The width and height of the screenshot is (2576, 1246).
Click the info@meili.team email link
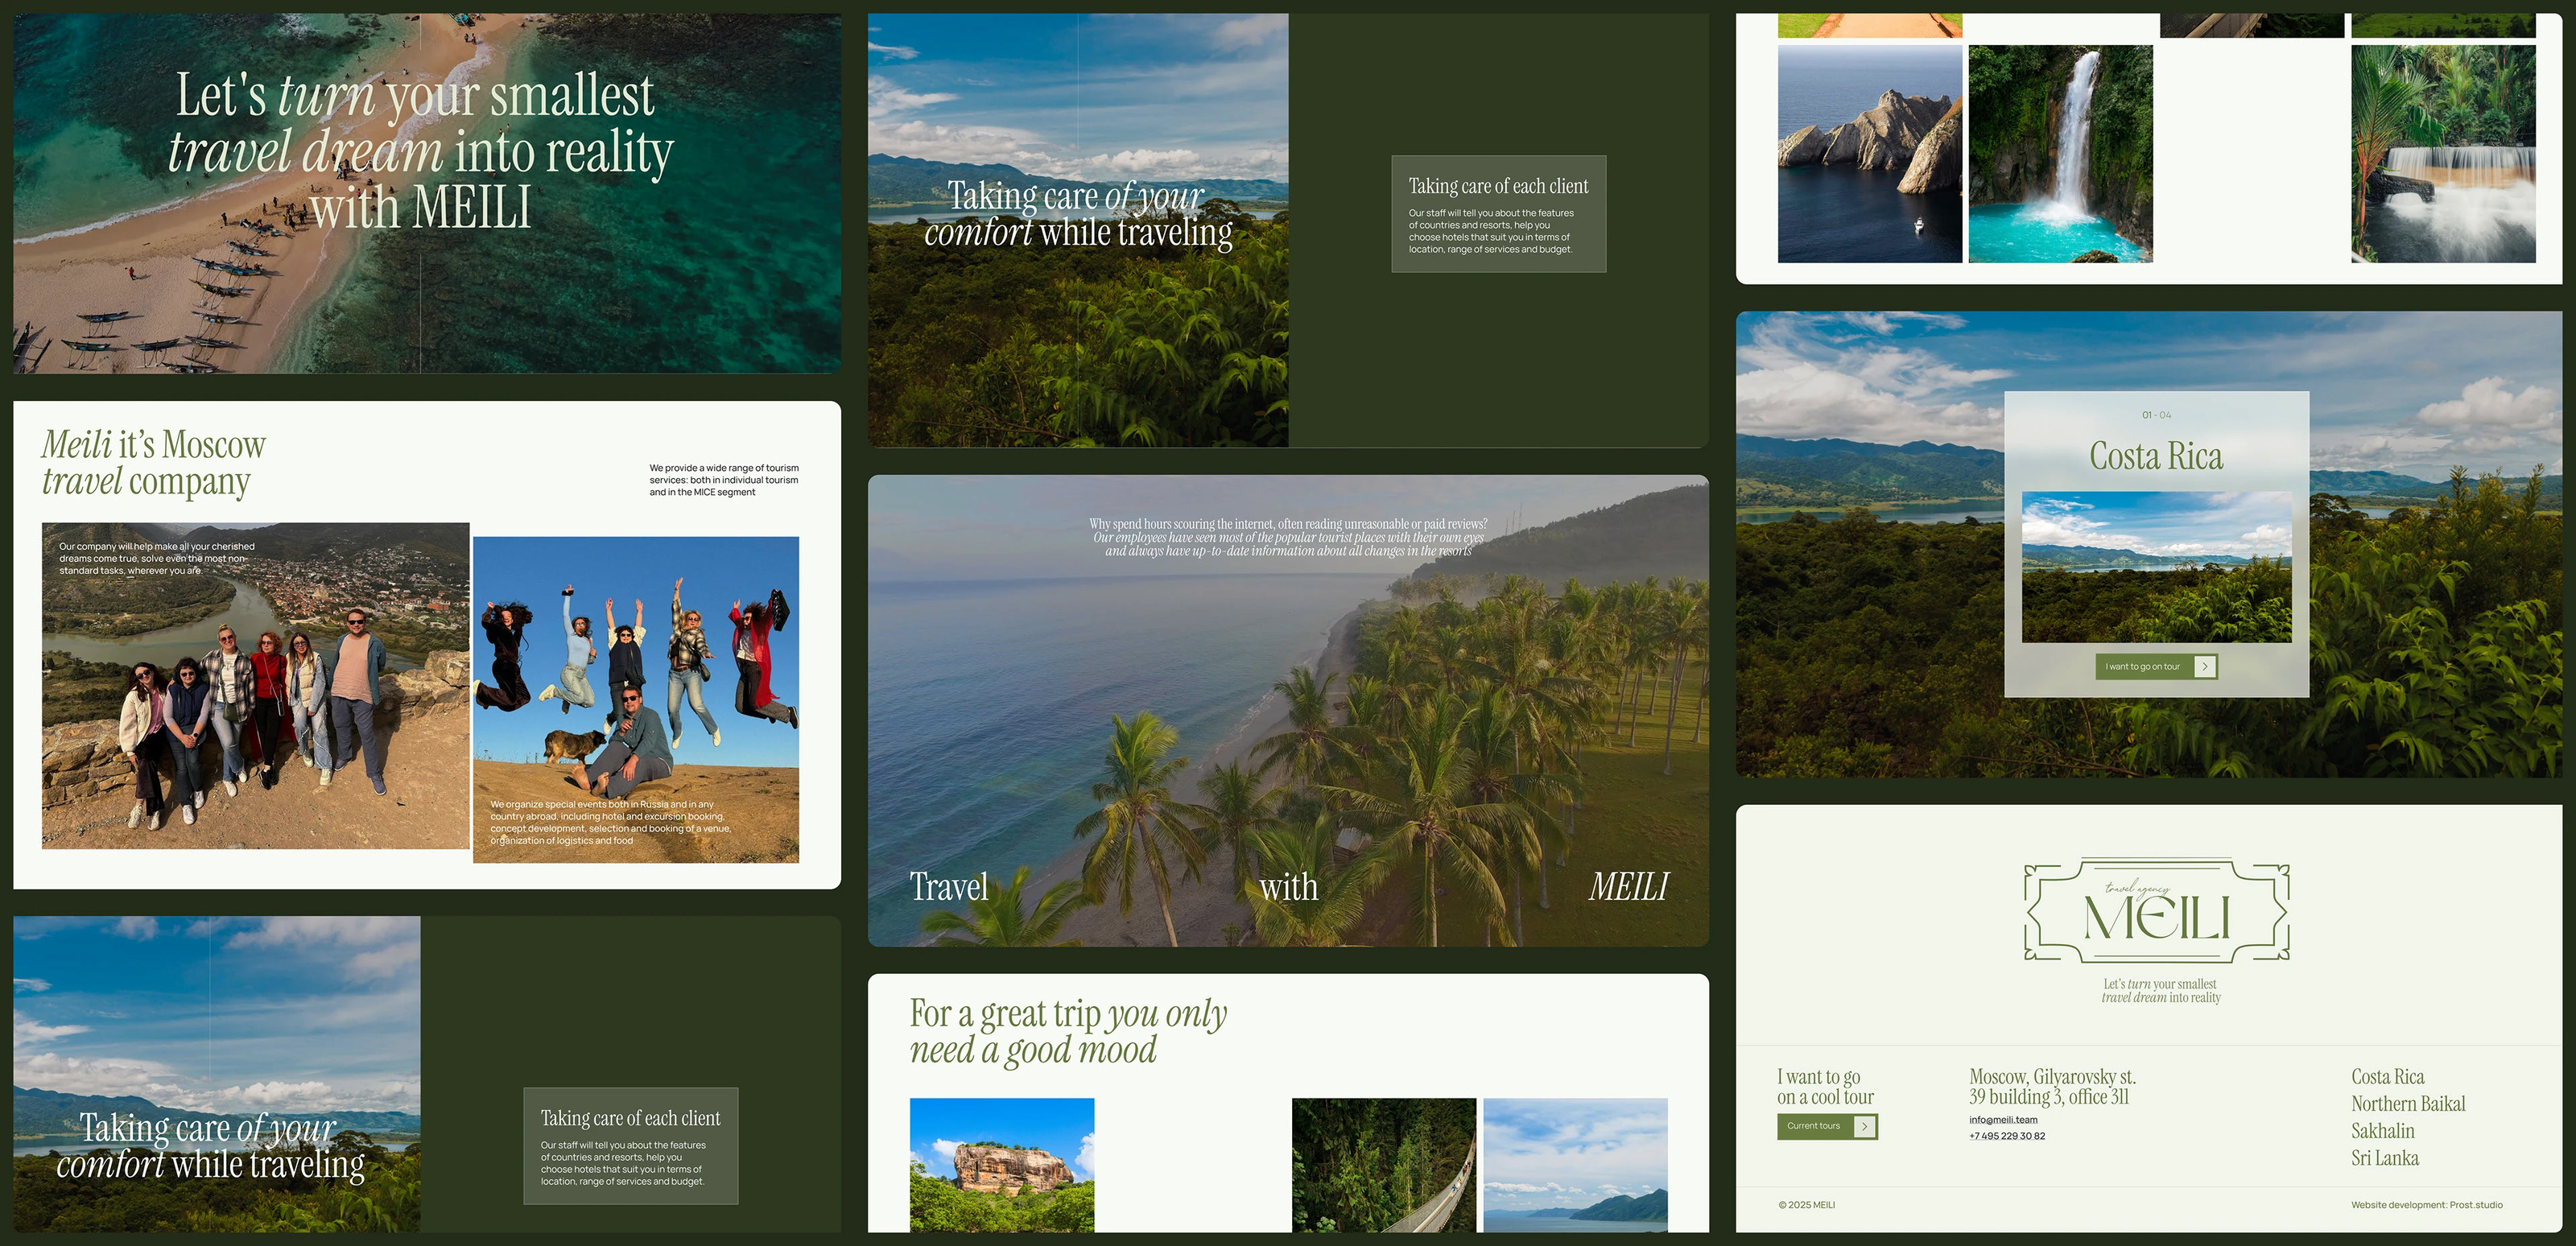pyautogui.click(x=2003, y=1120)
